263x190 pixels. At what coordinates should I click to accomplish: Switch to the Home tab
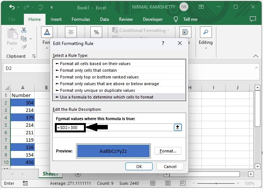[x=35, y=19]
